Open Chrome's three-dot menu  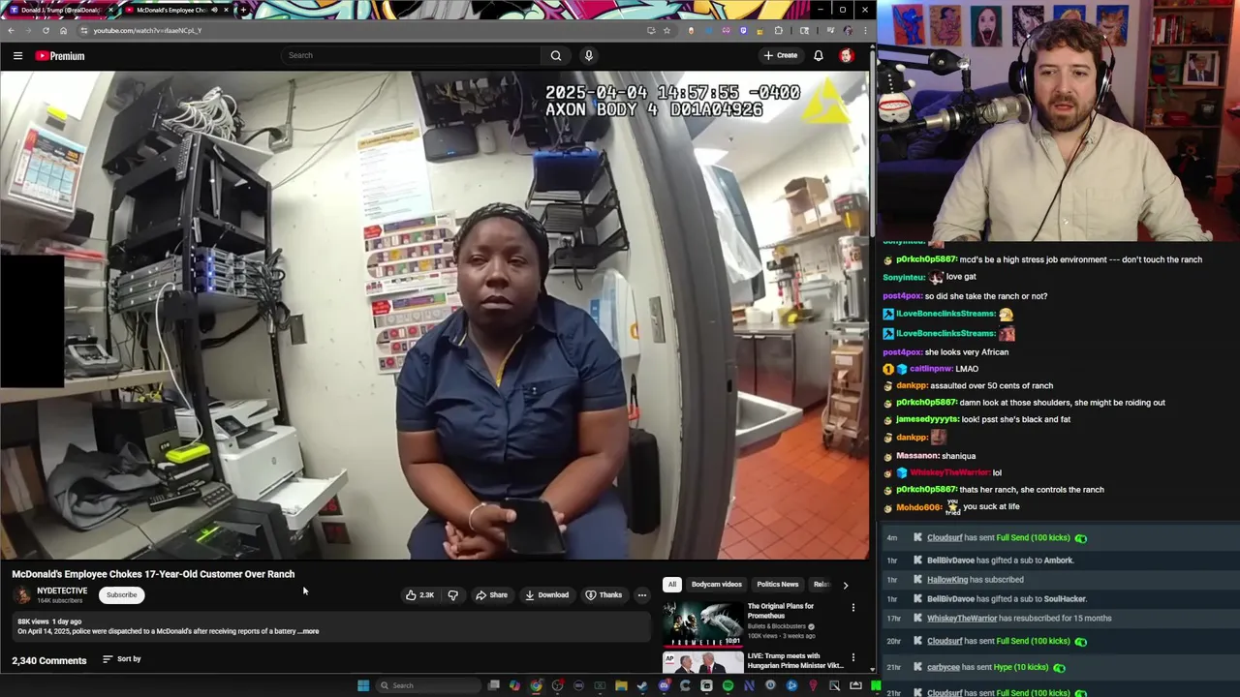pyautogui.click(x=865, y=30)
